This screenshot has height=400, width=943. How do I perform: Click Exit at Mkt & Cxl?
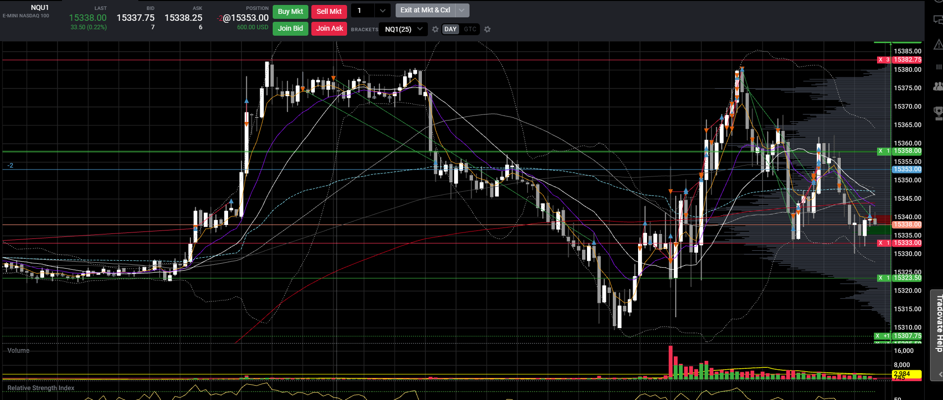tap(425, 10)
